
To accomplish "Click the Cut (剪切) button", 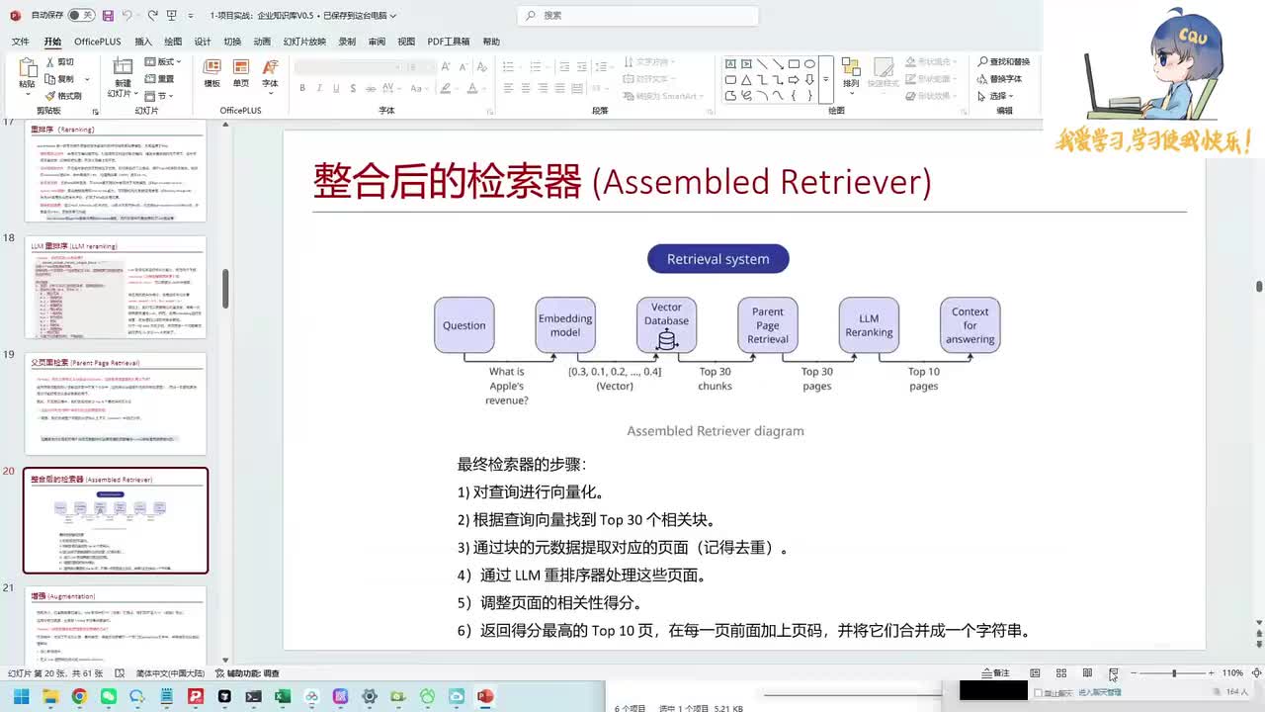I will tap(59, 61).
